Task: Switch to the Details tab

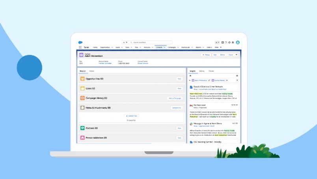Action: tap(91, 71)
